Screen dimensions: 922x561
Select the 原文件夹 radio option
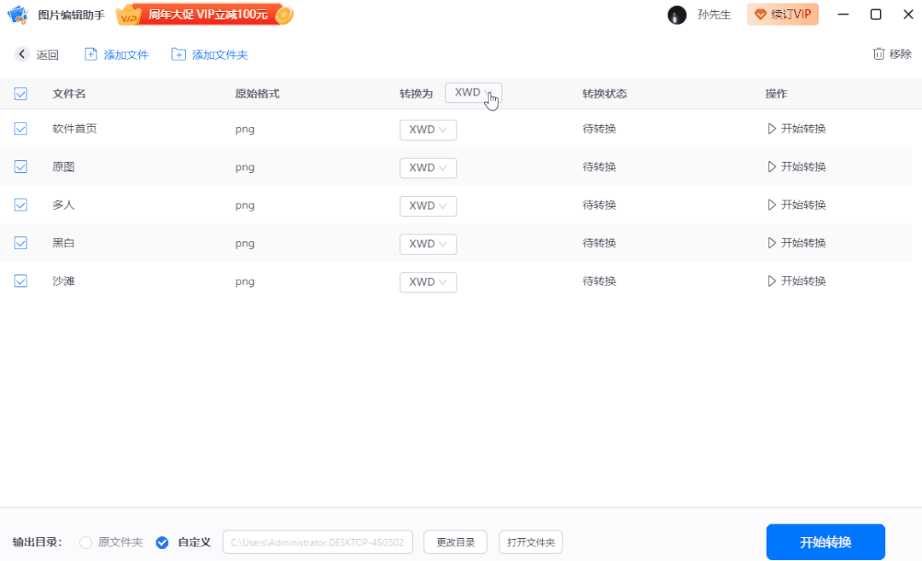pos(86,542)
